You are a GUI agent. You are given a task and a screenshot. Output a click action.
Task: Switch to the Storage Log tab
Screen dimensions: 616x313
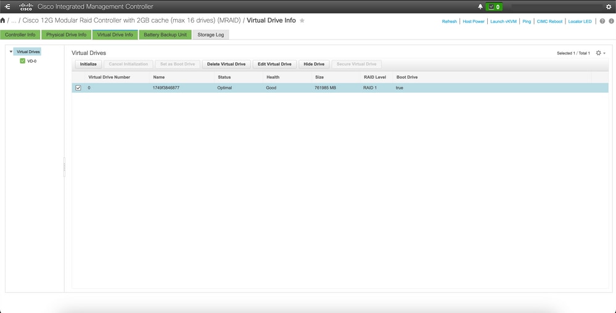(x=210, y=35)
